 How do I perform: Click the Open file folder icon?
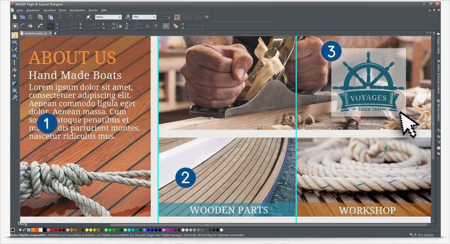(22, 17)
